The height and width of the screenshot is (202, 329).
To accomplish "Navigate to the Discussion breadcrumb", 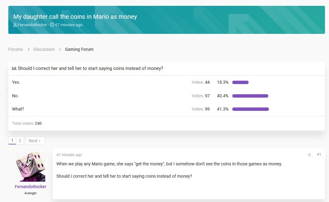I will tap(44, 49).
